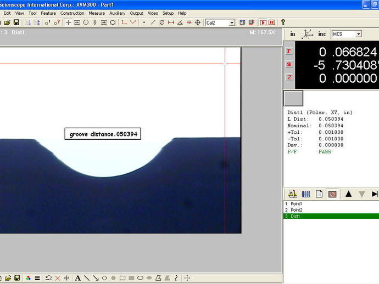
Task: Click the gray preview box in results panel
Action: [x=293, y=98]
